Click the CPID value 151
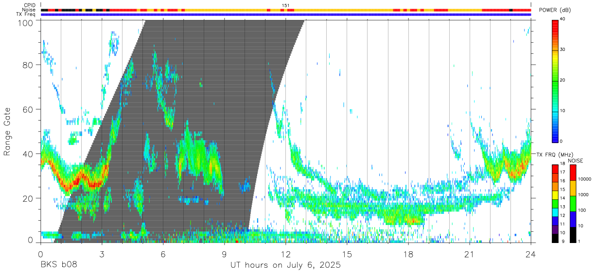 [285, 5]
